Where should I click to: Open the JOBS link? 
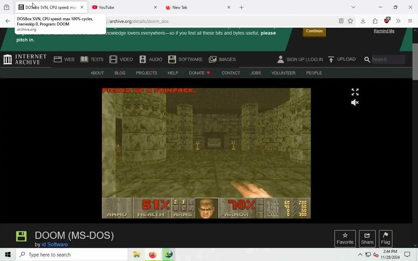click(x=256, y=73)
